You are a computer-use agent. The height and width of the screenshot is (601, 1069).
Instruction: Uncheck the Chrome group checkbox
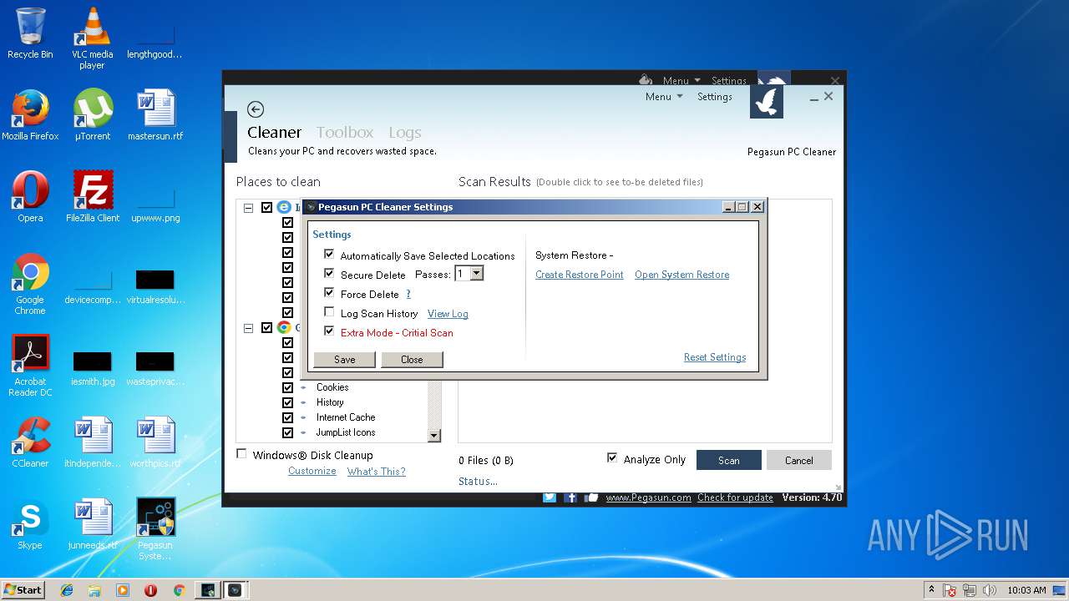point(266,327)
